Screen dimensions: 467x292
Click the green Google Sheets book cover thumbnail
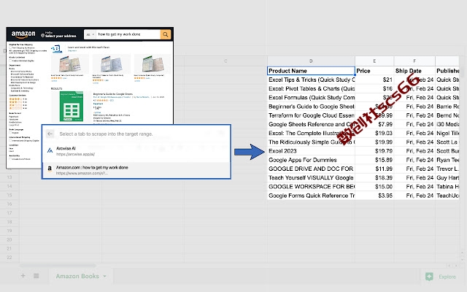click(x=72, y=107)
